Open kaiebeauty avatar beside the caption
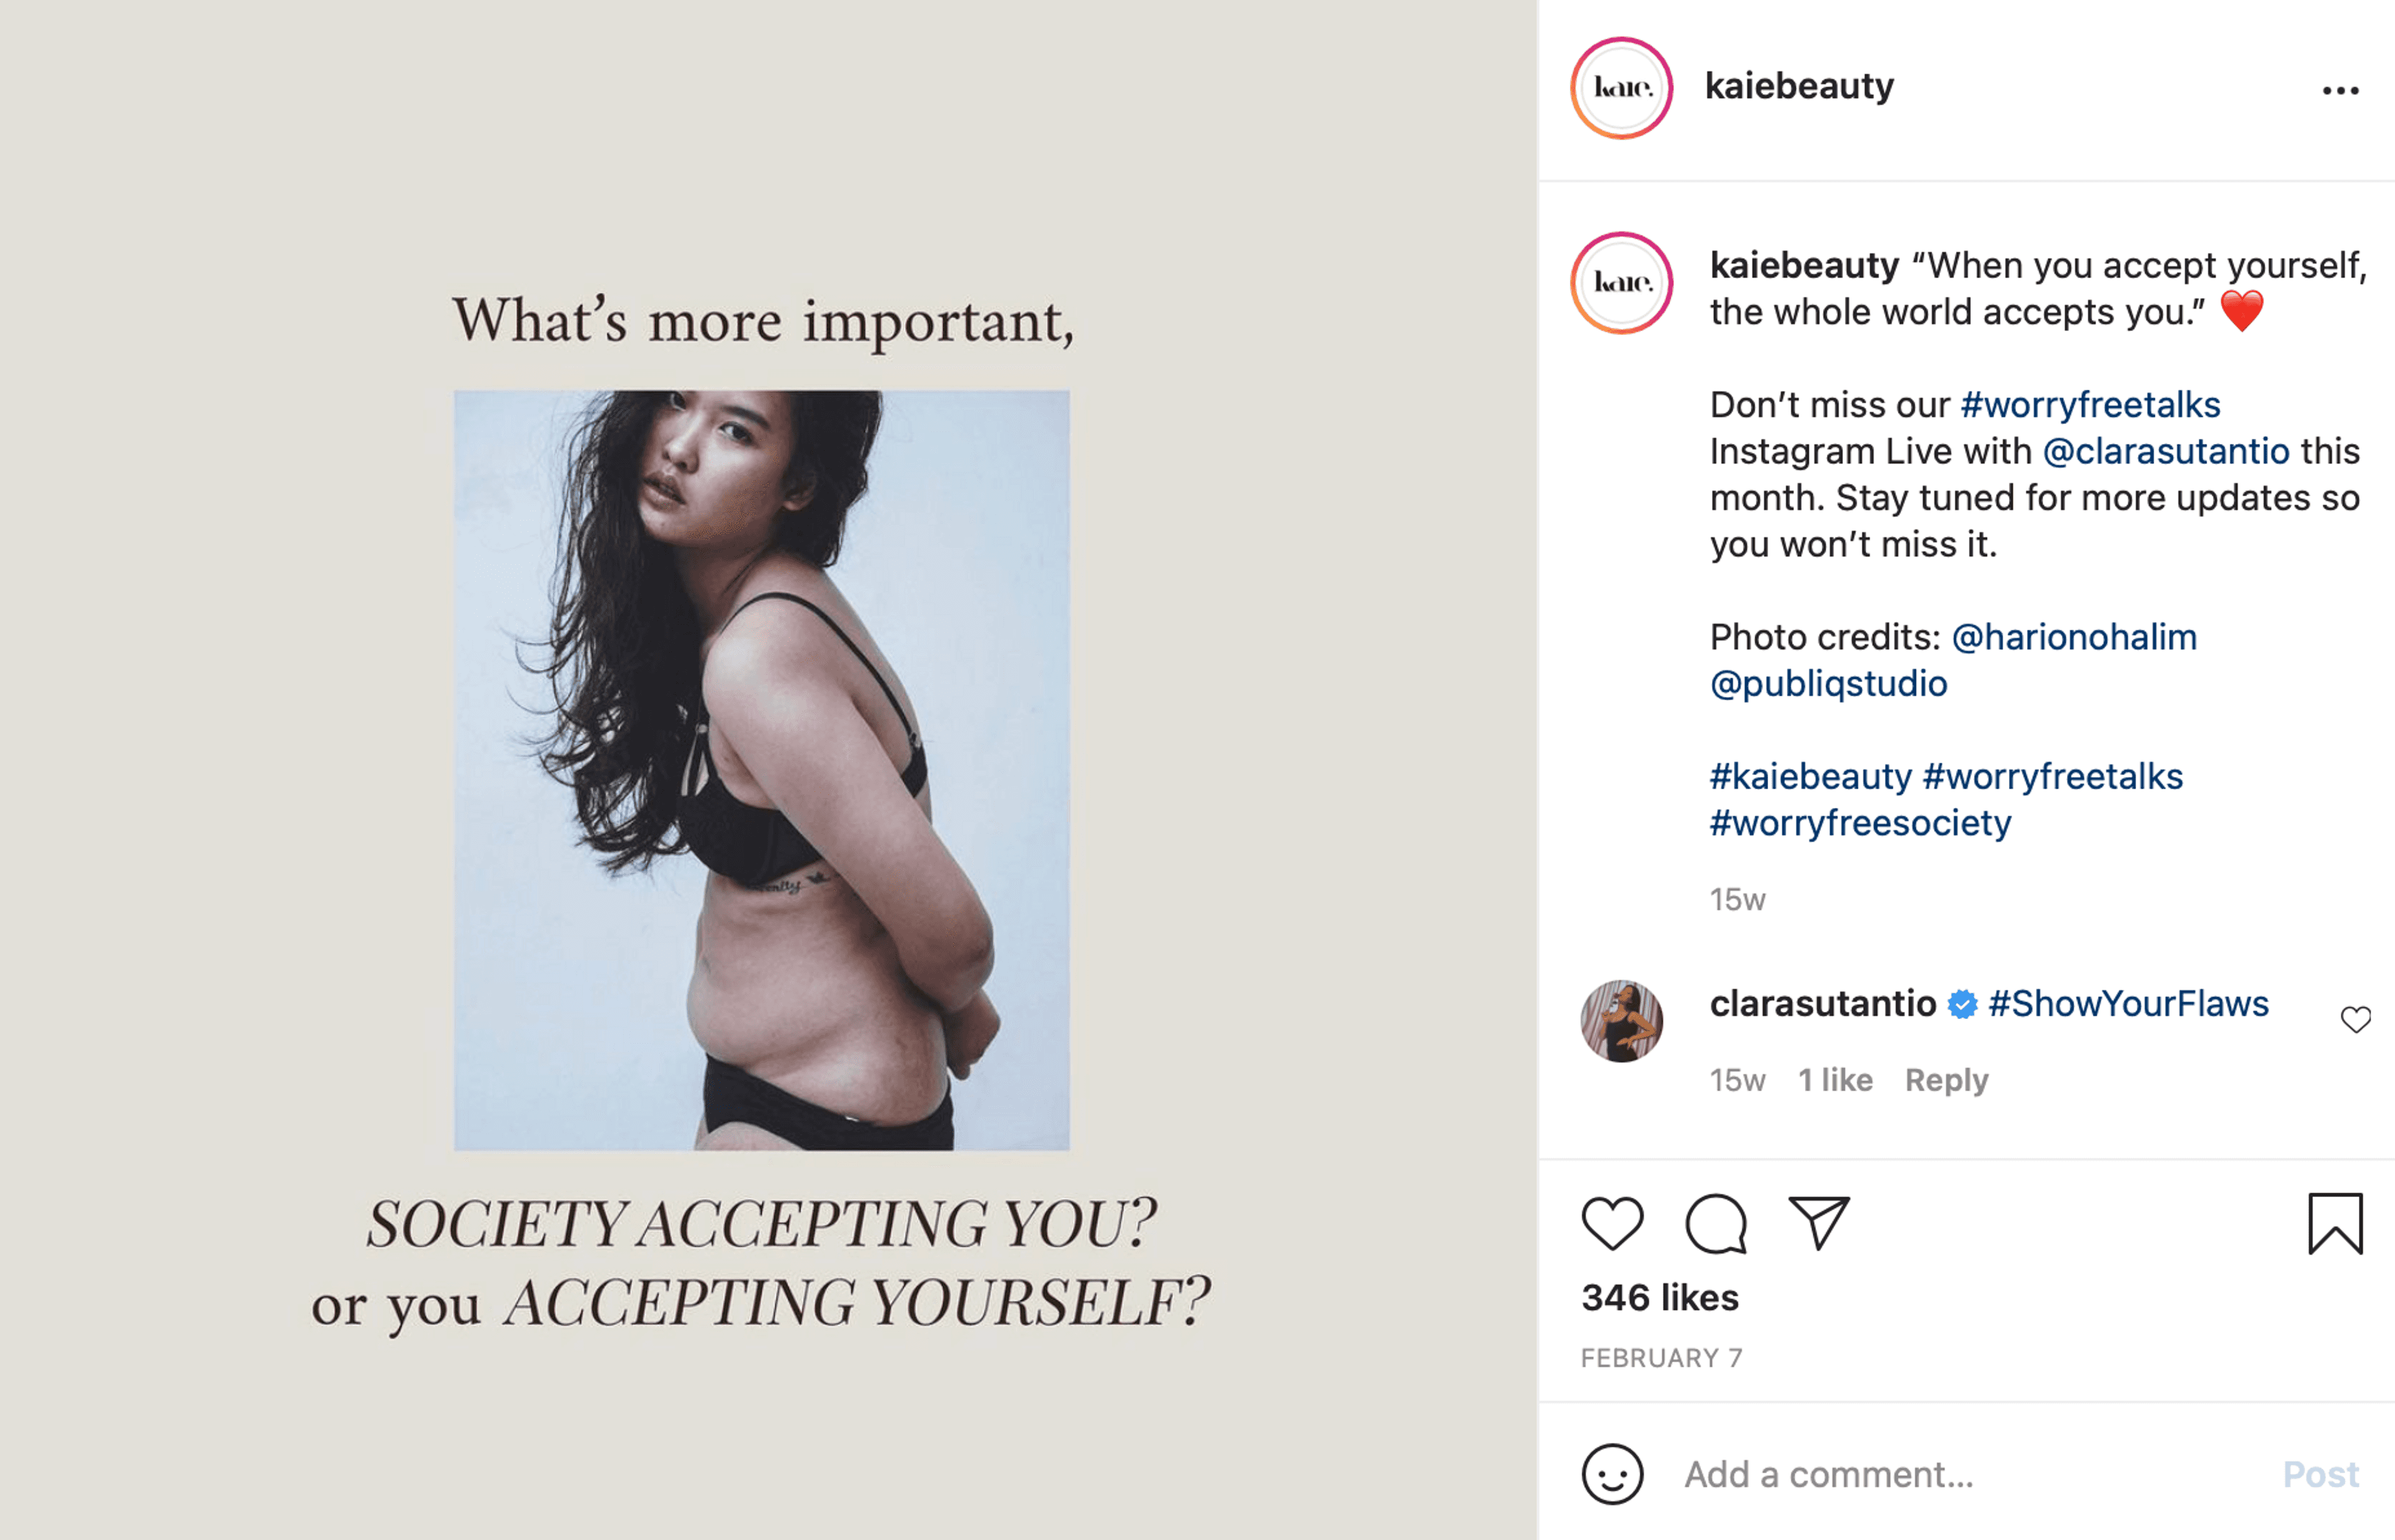Viewport: 2395px width, 1540px height. point(1620,282)
